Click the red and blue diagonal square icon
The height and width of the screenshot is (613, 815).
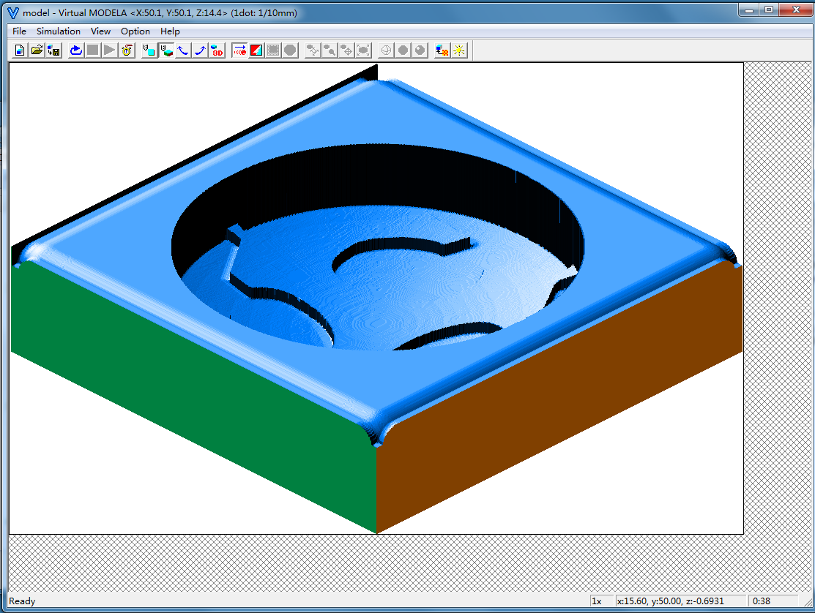256,50
